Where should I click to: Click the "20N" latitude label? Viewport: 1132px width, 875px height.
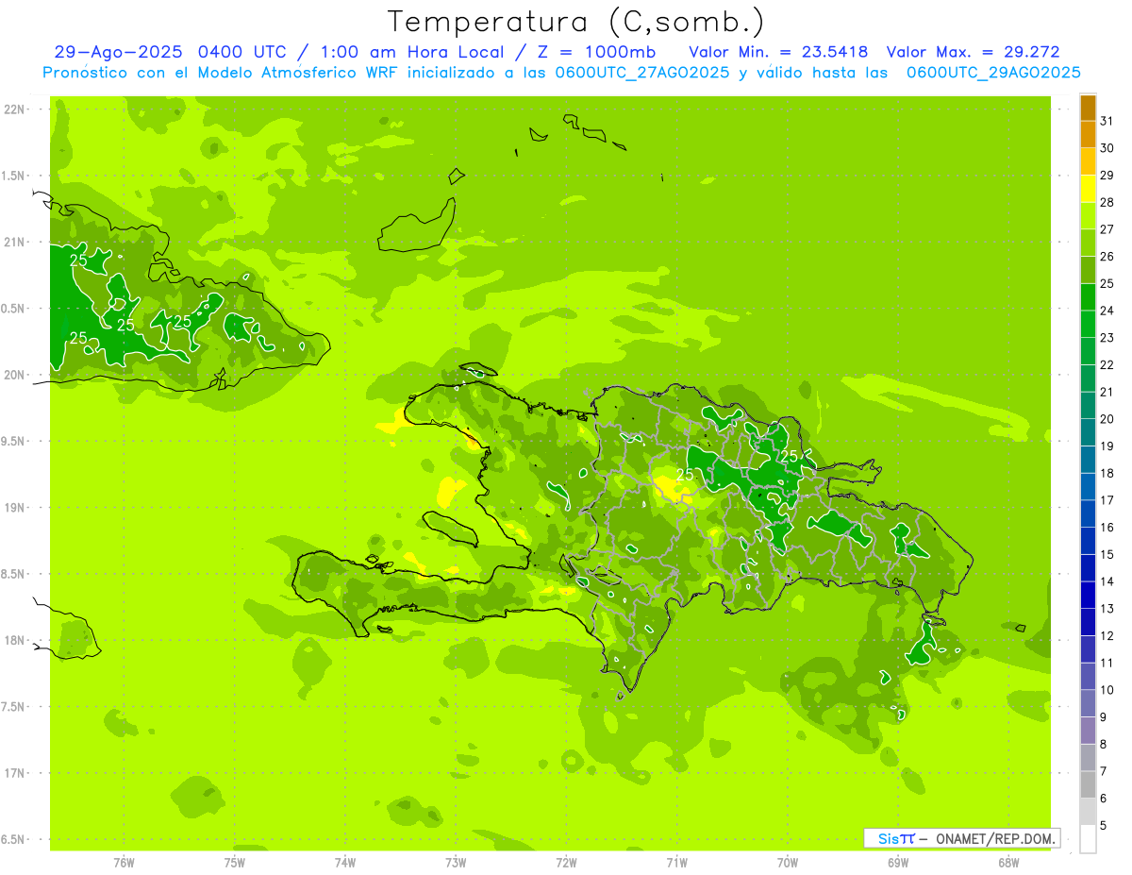pyautogui.click(x=14, y=375)
